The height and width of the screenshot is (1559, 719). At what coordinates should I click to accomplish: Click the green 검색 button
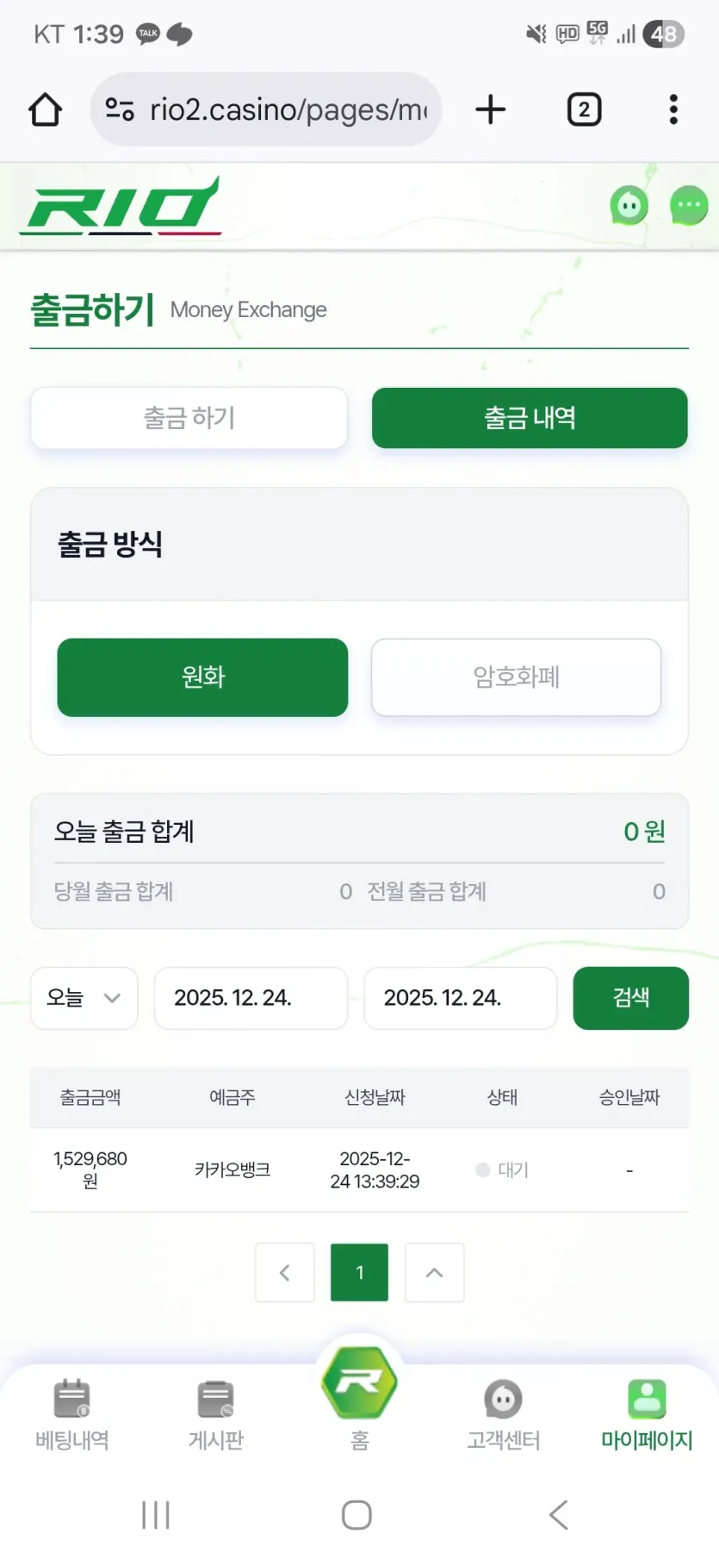[631, 998]
